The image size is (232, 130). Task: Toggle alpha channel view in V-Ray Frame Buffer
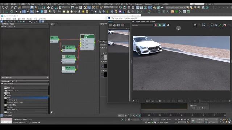(168, 25)
